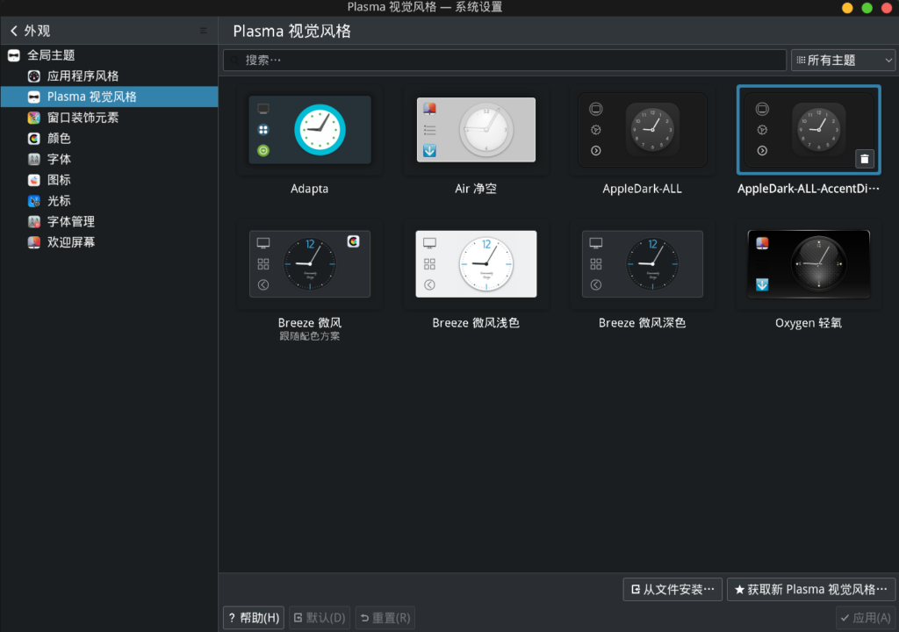Click the 图标 sidebar icon
Viewport: 899px width, 632px height.
pos(34,180)
